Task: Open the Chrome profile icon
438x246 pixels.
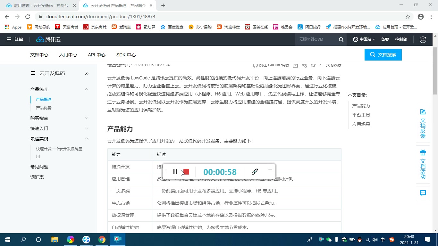Action: tap(421, 17)
